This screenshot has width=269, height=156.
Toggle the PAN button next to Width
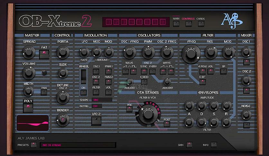tap(44, 93)
